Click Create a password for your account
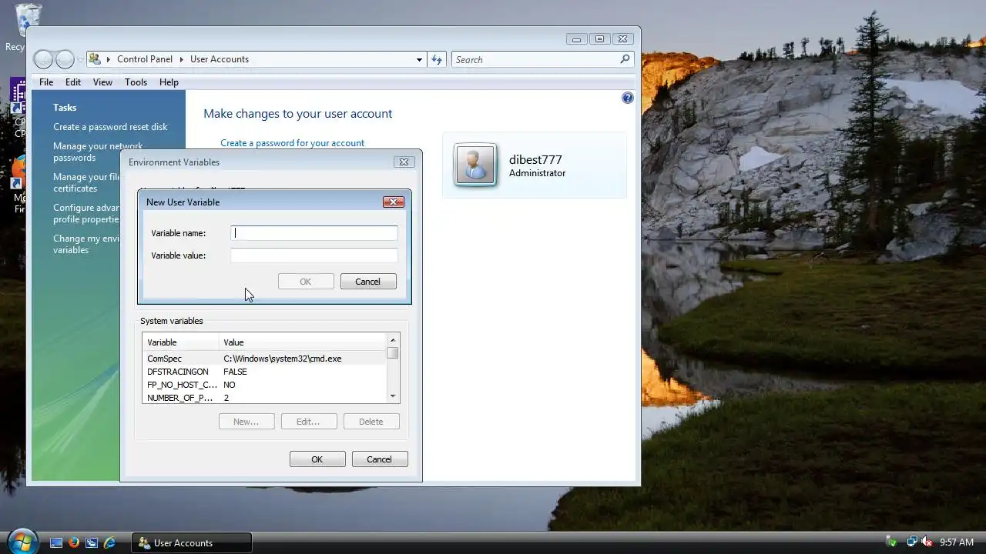 pos(293,143)
